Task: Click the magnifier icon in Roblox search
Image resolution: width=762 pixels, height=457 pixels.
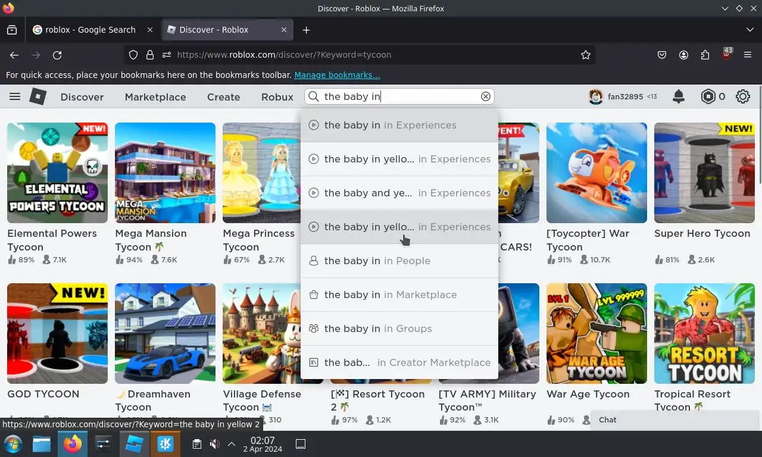Action: pos(314,96)
